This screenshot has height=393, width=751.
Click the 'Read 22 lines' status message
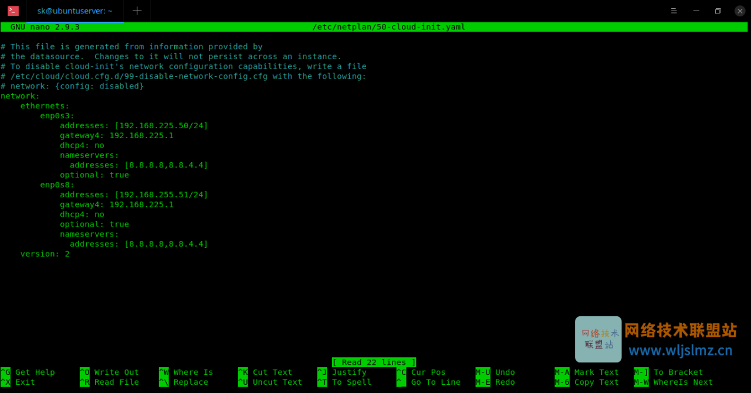pyautogui.click(x=374, y=363)
